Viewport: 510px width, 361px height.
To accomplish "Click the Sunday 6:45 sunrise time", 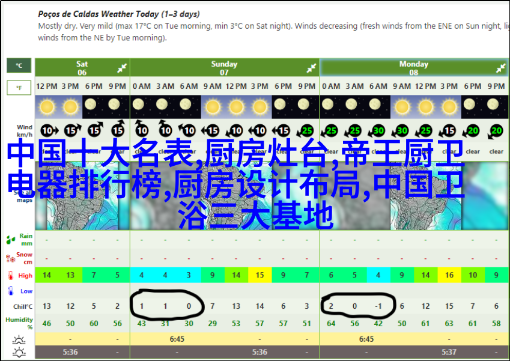I will [177, 339].
